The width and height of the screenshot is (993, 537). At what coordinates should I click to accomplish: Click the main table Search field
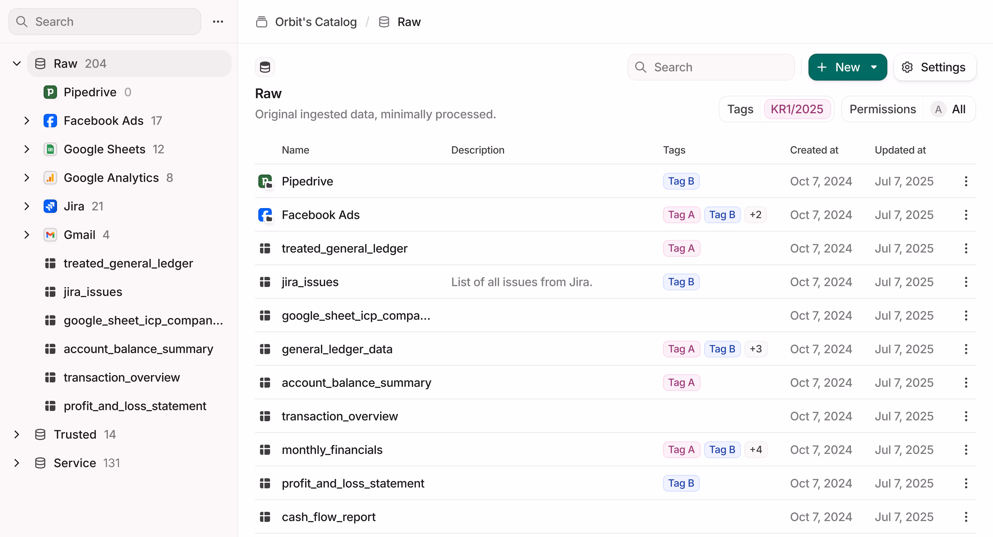click(x=711, y=67)
